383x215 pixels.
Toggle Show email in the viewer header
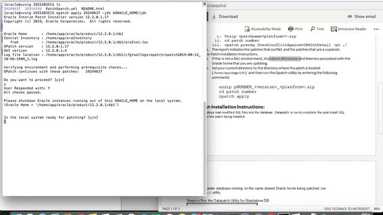pos(361,17)
